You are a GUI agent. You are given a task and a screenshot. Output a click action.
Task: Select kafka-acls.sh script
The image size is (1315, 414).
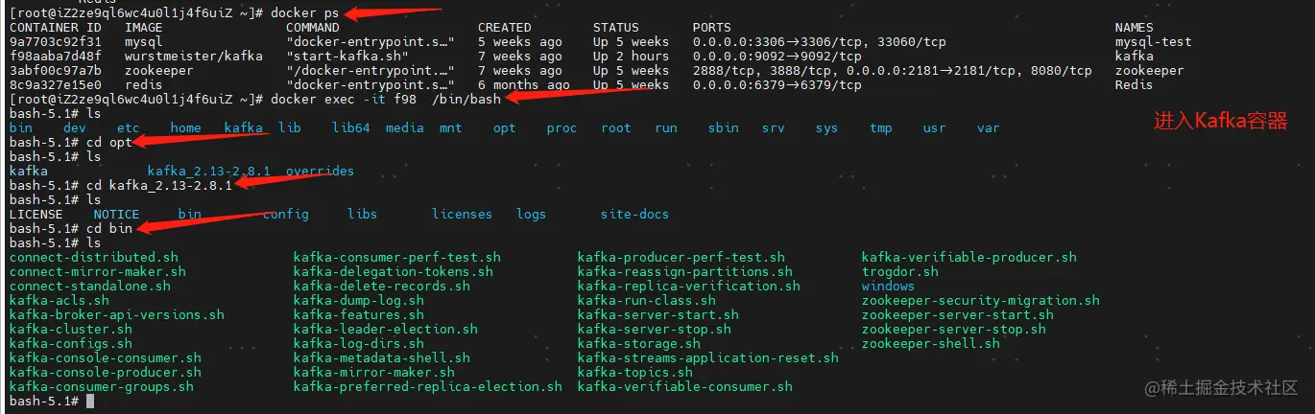click(x=59, y=300)
